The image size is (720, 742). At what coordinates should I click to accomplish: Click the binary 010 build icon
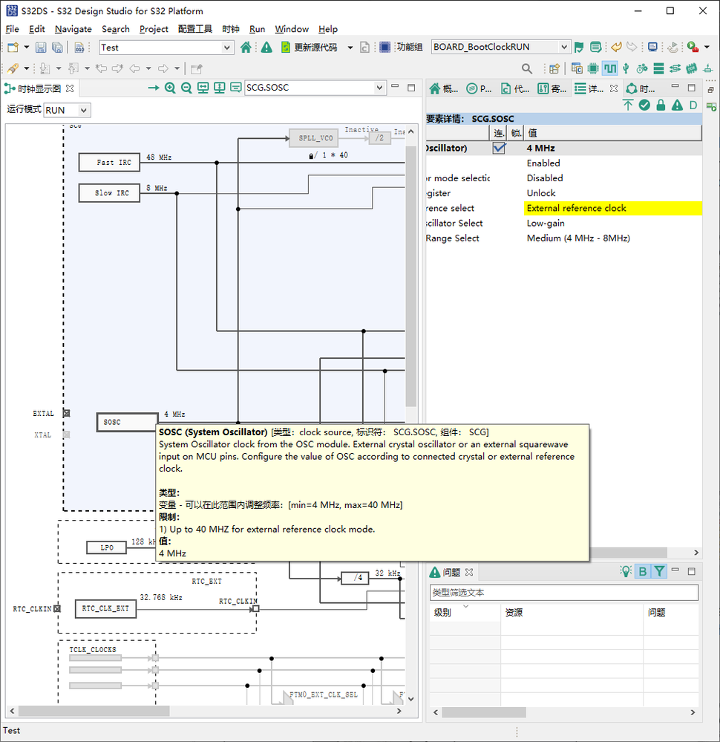(x=79, y=48)
